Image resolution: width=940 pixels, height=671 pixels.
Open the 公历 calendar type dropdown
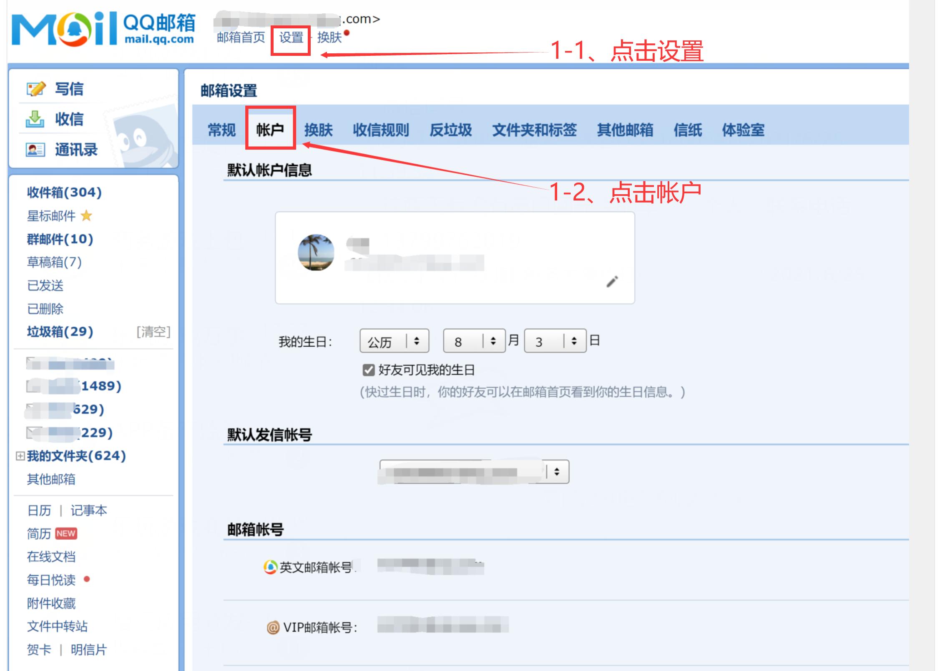pyautogui.click(x=394, y=341)
